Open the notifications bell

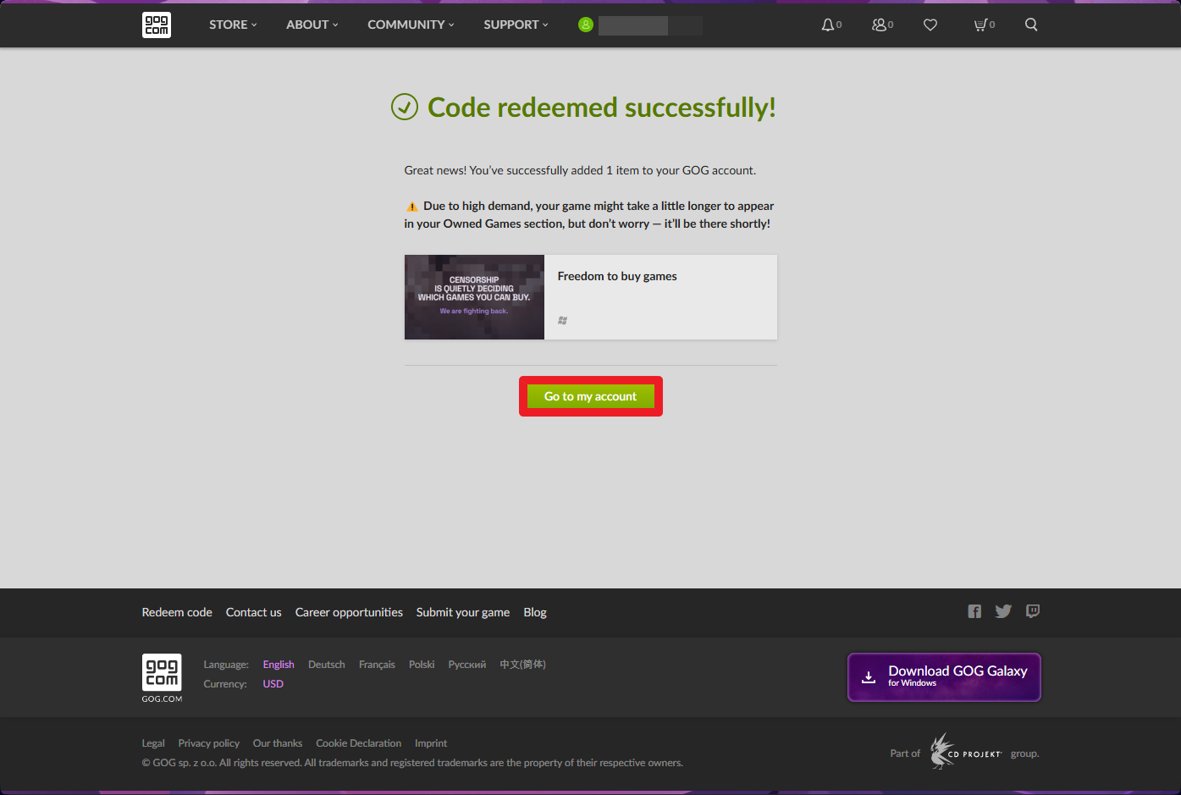tap(831, 25)
